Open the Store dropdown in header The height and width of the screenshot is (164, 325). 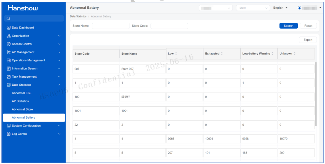(x=253, y=8)
